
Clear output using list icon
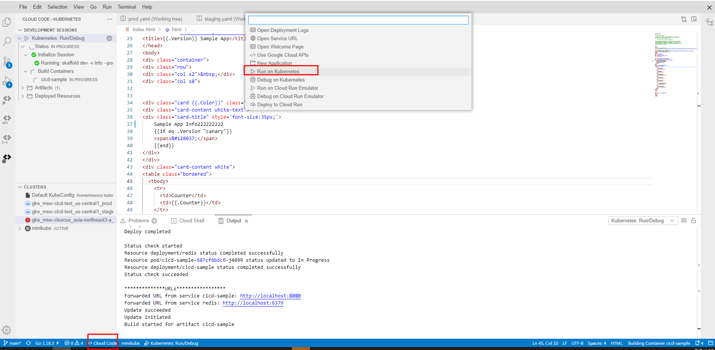click(x=684, y=220)
